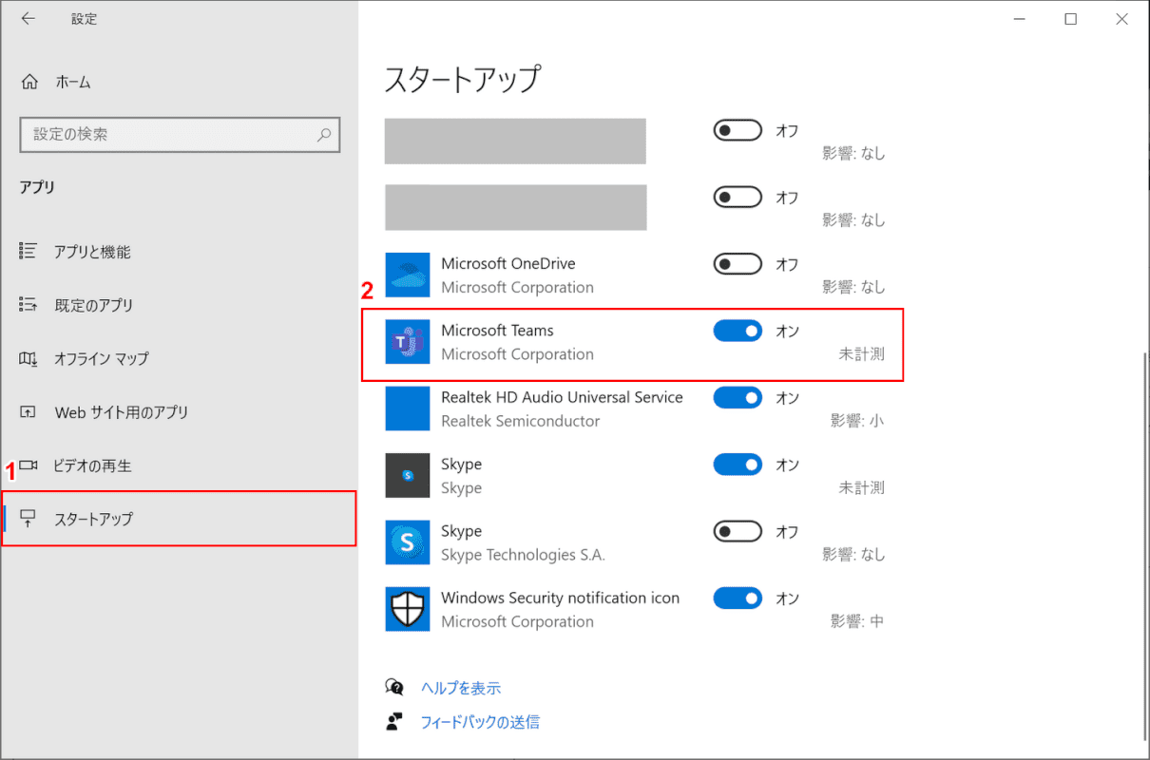Screen dimensions: 1150x760
Task: Click Realtek Semiconductor publisher text
Action: [x=521, y=420]
